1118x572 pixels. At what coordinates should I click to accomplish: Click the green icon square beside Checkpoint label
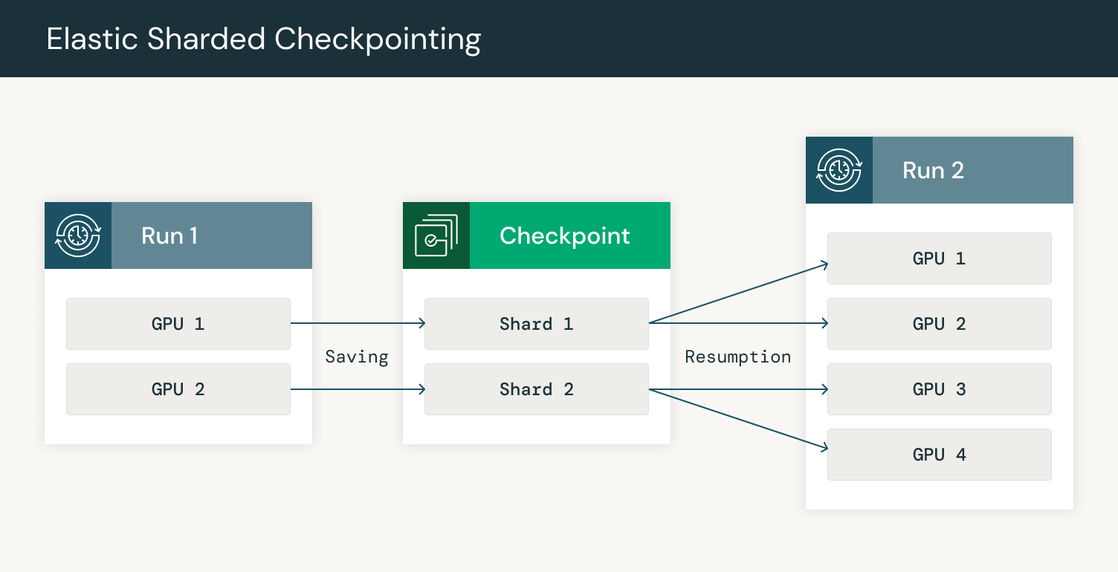(x=436, y=235)
